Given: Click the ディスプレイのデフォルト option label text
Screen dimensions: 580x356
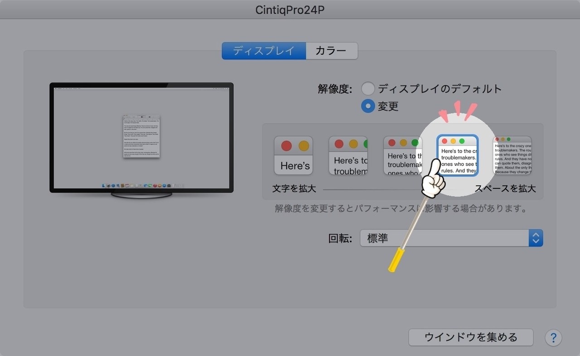Looking at the screenshot, I should click(x=440, y=89).
